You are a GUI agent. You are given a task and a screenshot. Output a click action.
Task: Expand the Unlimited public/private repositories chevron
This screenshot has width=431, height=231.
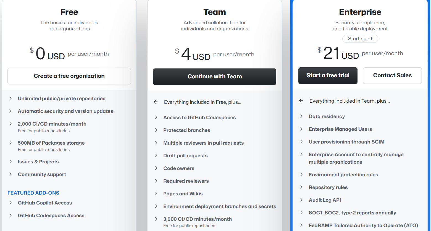[10, 99]
